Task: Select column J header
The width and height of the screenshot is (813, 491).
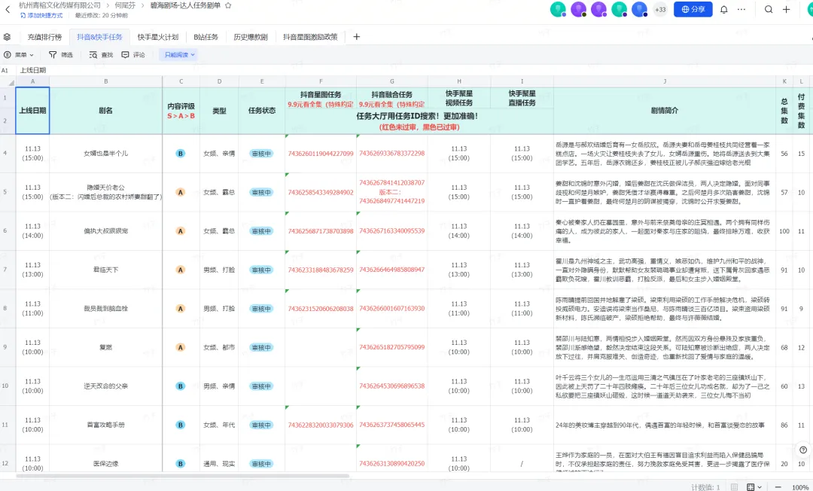Action: [x=665, y=81]
